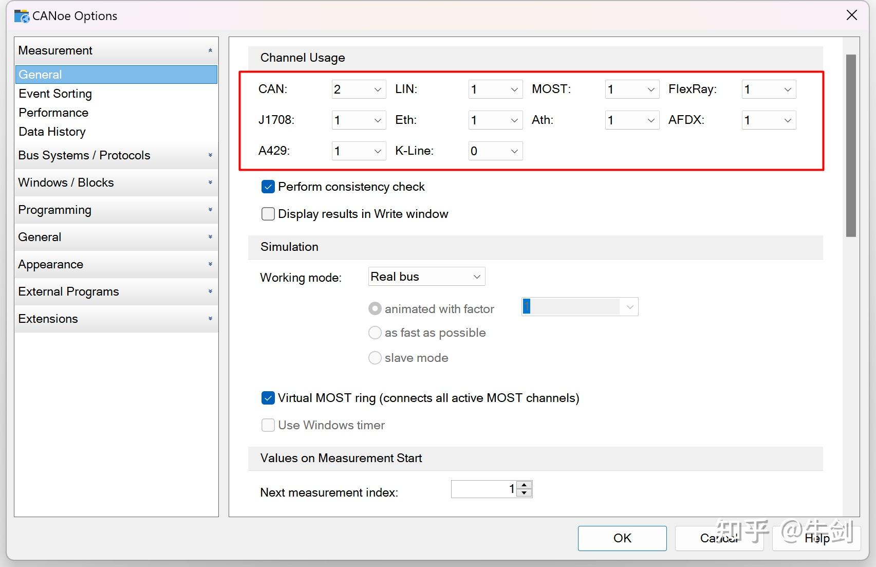
Task: Expand Windows / Blocks section
Action: 116,182
